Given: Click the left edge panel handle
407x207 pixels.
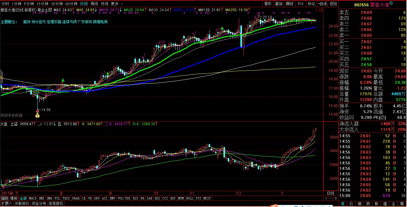Looking at the screenshot, I should [x=1, y=77].
